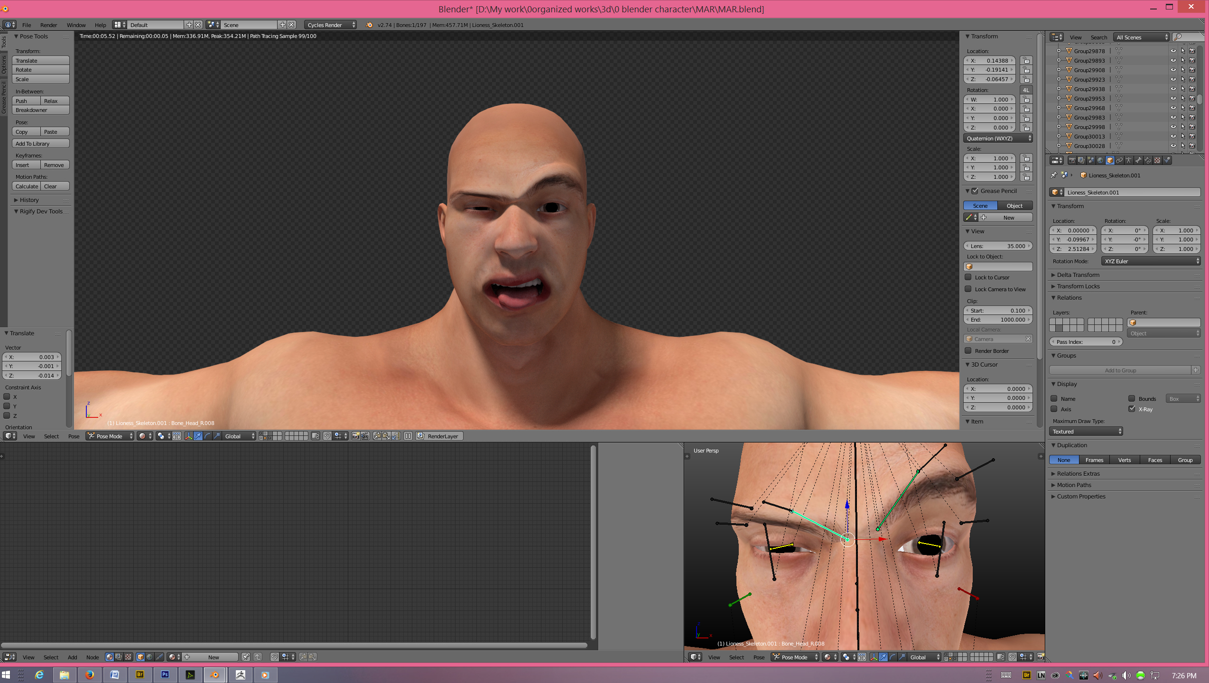1209x683 pixels.
Task: Hide Group29878 with its eye icon
Action: pos(1173,51)
